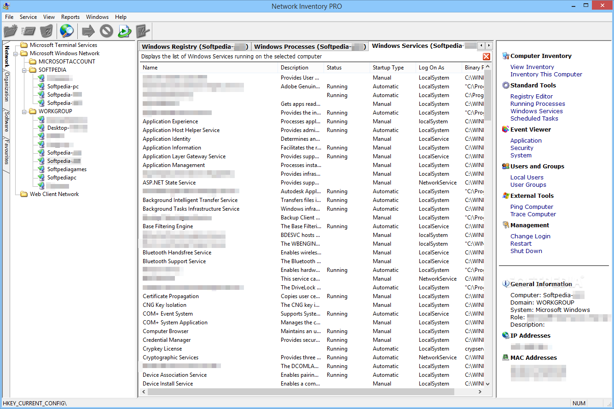Click the Log On As column header
Screen dimensions: 614x409
click(439, 68)
